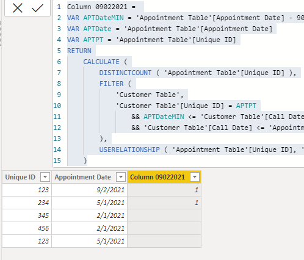This screenshot has width=304, height=260.
Task: Cancel the formula with the X icon
Action: (x=18, y=8)
